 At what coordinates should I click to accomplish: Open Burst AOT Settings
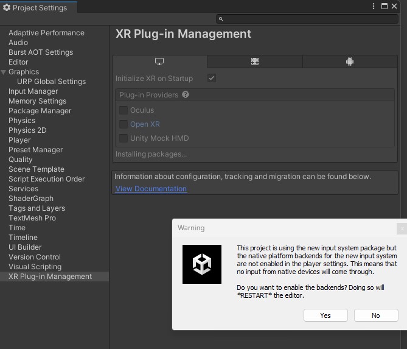click(41, 52)
